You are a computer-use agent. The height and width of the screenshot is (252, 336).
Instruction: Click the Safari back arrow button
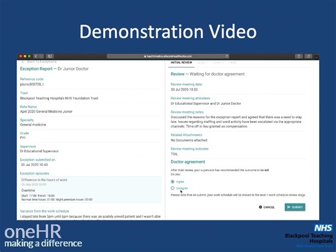tap(36, 56)
